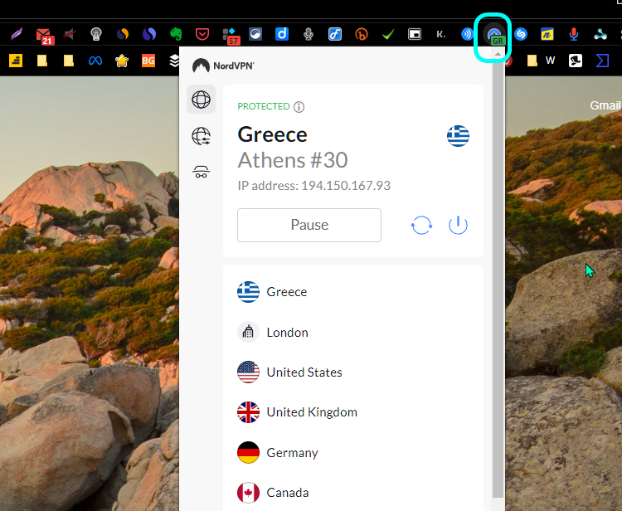622x511 pixels.
Task: Open the blue italic f extension
Action: click(x=335, y=34)
